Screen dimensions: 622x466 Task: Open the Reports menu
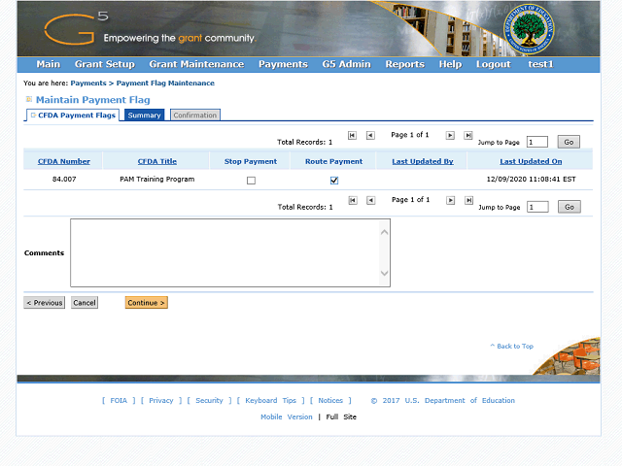(405, 64)
